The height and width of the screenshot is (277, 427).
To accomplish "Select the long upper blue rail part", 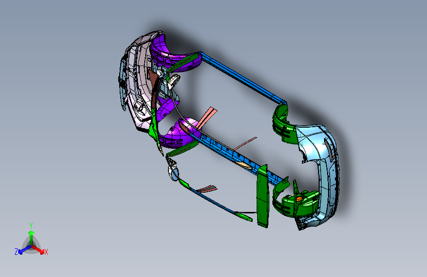I will (x=242, y=78).
